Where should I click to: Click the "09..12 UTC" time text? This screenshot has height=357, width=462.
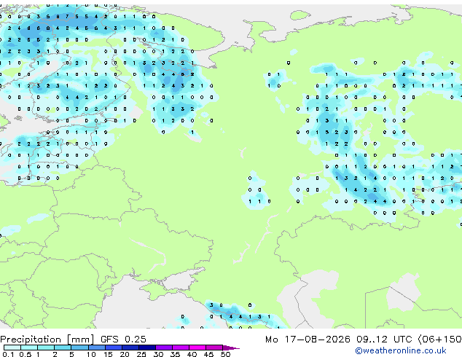tap(384, 340)
